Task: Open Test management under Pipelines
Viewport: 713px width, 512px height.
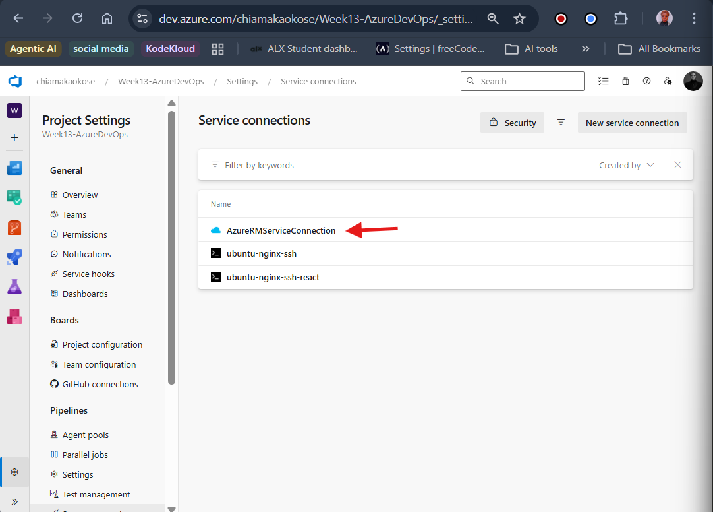Action: 90,495
